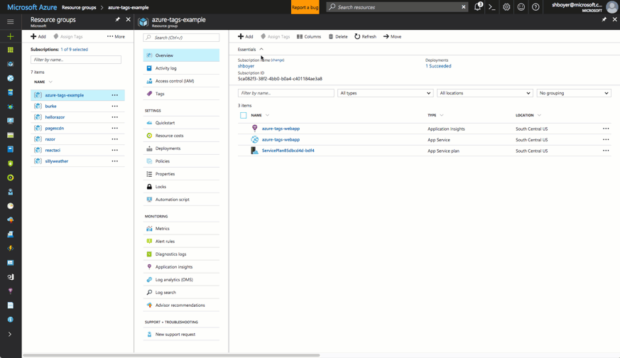This screenshot has height=358, width=620.
Task: Click the Delete toolbar button
Action: [338, 36]
